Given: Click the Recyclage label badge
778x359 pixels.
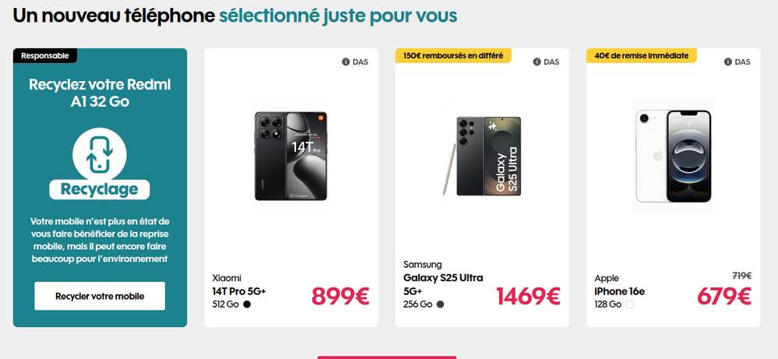Looking at the screenshot, I should point(100,189).
